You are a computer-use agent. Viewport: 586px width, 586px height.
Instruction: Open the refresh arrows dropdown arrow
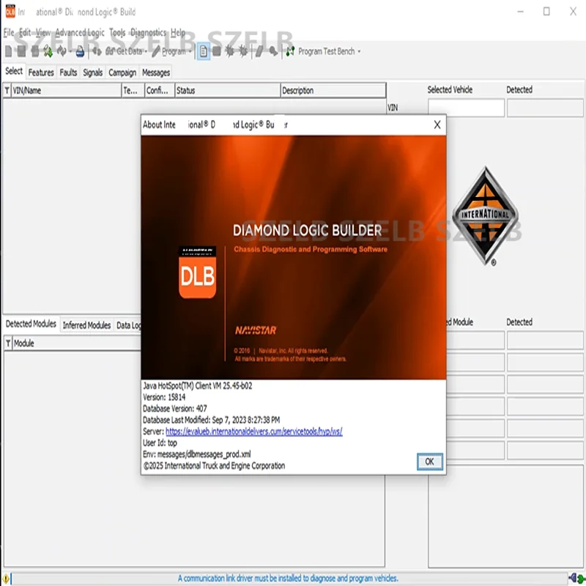(x=70, y=51)
